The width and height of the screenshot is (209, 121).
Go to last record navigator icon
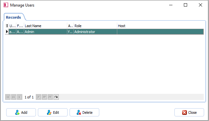tap(50, 97)
